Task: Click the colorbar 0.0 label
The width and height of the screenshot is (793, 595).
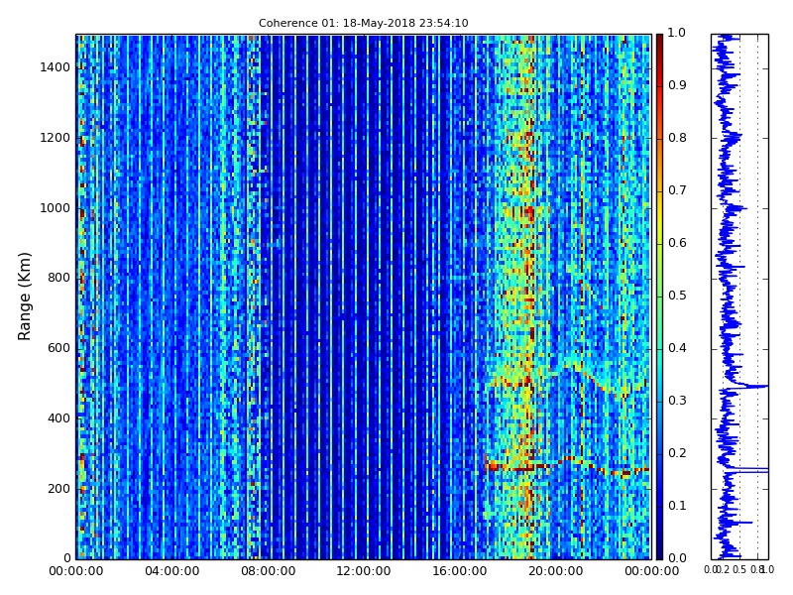Action: pyautogui.click(x=677, y=558)
